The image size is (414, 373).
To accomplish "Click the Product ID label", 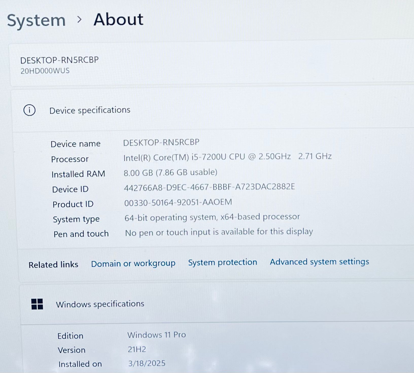I will [73, 204].
